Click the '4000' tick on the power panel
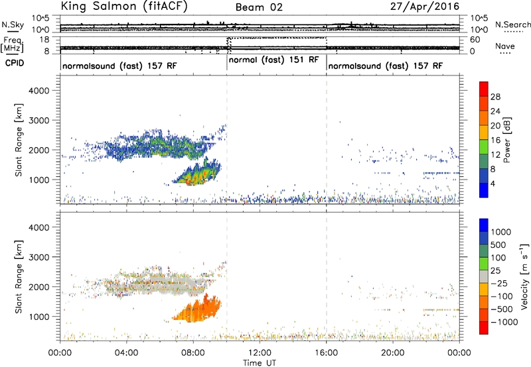Screen dimensions: 531x367 [x=38, y=91]
